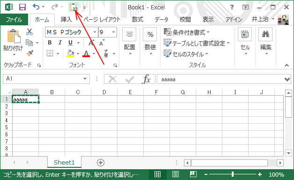Expand the fill color dropdown arrow
This screenshot has width=294, height=180.
[78, 54]
